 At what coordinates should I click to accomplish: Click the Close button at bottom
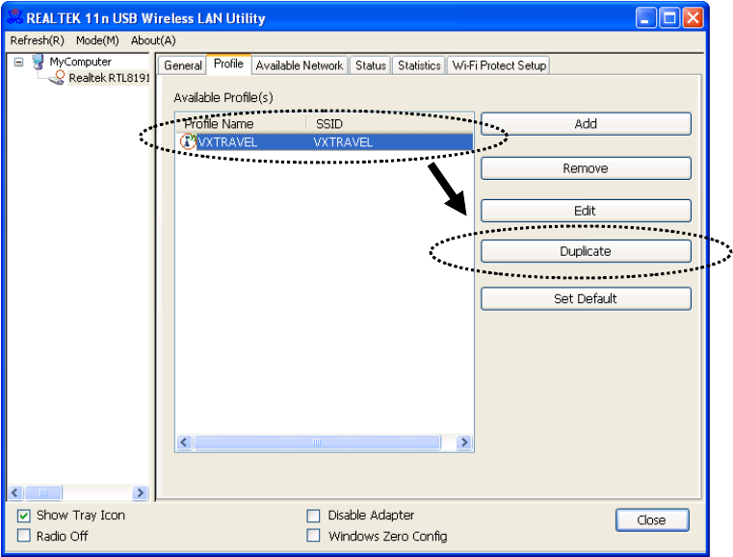[652, 520]
